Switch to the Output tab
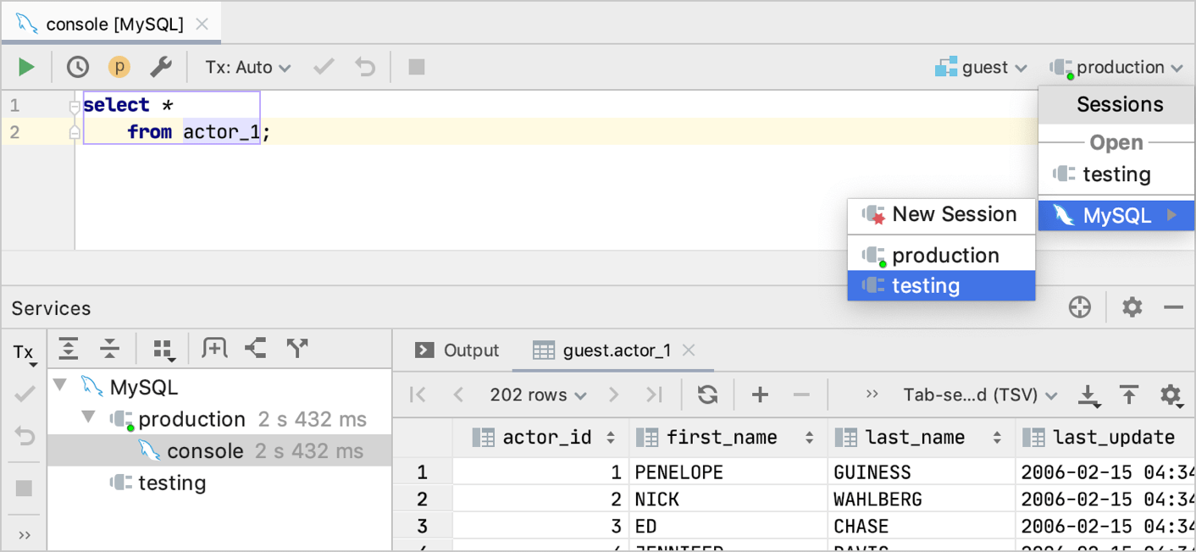This screenshot has width=1196, height=552. 458,351
